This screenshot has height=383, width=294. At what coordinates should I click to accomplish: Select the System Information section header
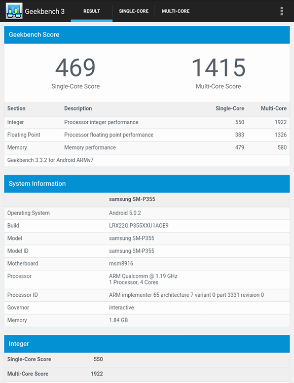point(147,184)
